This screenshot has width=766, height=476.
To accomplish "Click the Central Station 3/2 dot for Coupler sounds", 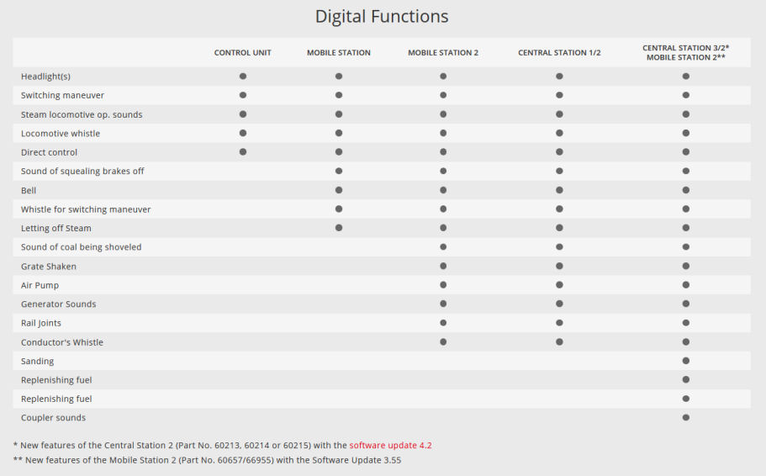I will [x=686, y=418].
